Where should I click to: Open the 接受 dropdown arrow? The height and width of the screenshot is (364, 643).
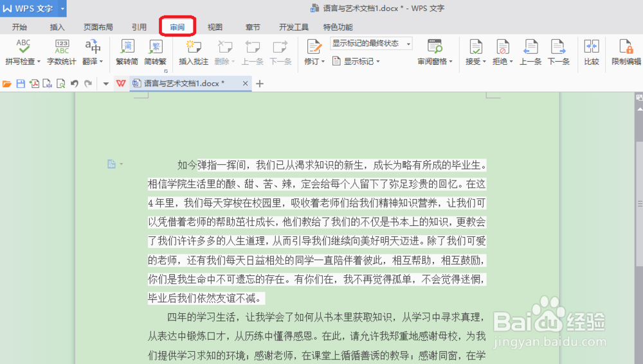[x=484, y=62]
